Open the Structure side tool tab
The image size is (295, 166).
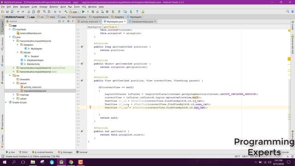click(x=2, y=44)
